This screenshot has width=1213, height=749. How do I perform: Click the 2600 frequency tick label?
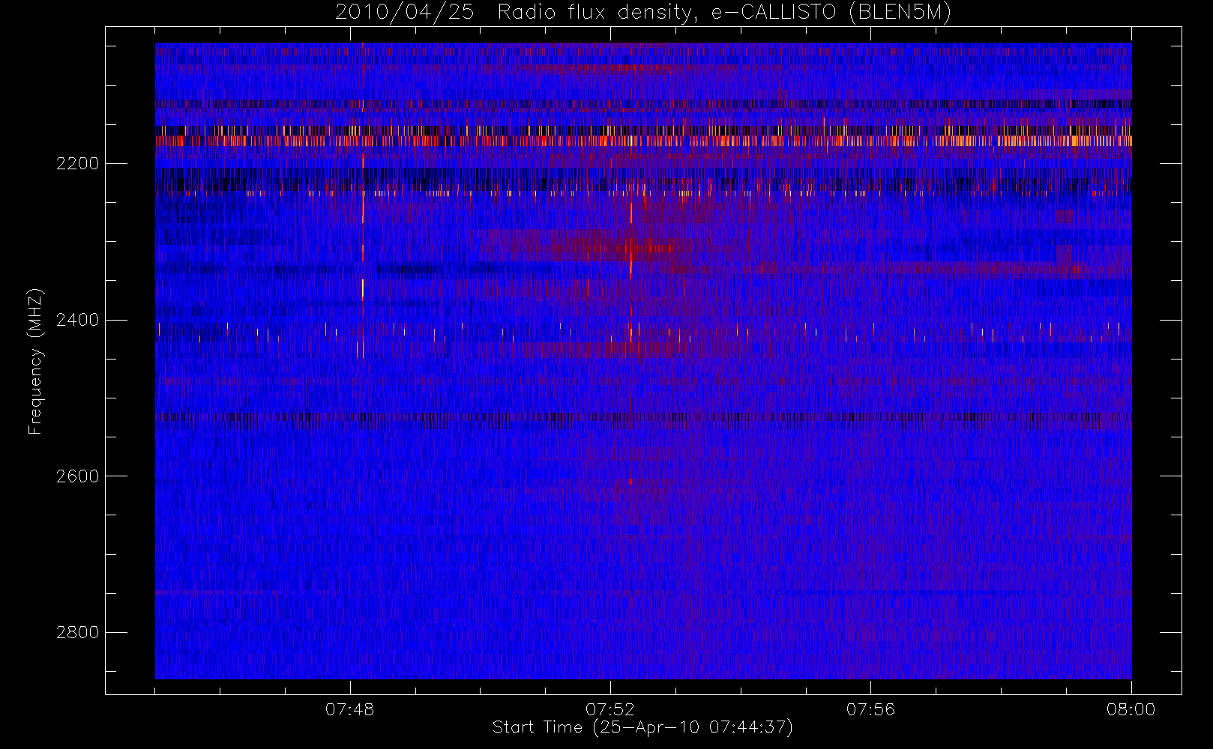77,477
